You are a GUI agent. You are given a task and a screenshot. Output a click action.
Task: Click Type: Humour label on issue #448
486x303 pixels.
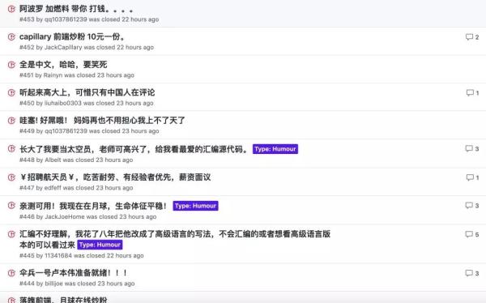(x=275, y=149)
